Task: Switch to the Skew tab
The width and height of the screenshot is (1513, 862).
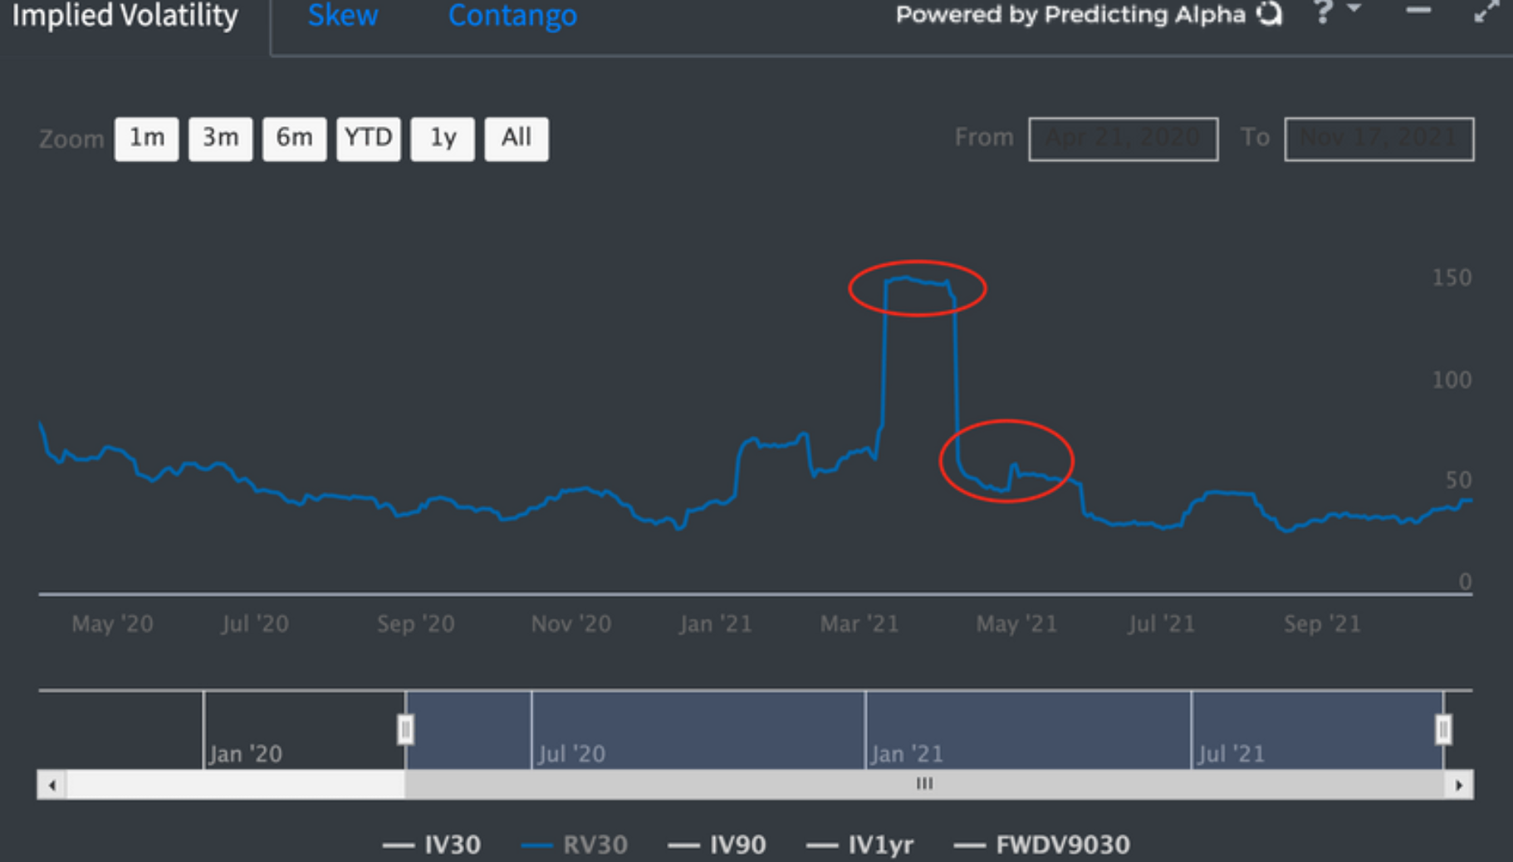Action: pos(343,15)
